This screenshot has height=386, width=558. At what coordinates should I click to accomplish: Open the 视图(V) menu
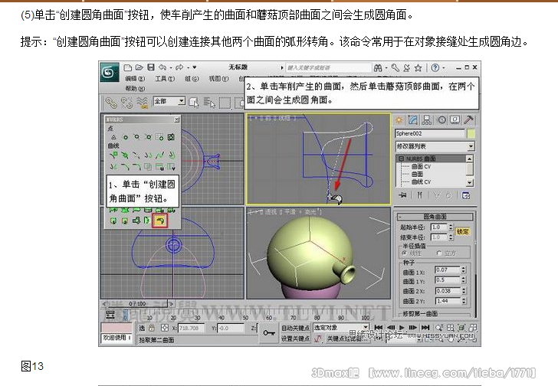pos(218,79)
